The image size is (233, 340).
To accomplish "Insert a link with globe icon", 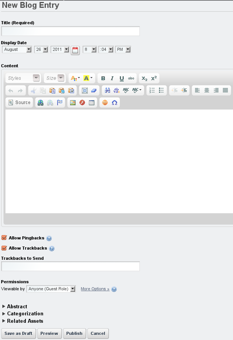I will [41, 103].
